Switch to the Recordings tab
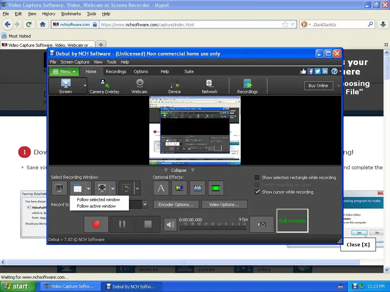 tap(116, 71)
